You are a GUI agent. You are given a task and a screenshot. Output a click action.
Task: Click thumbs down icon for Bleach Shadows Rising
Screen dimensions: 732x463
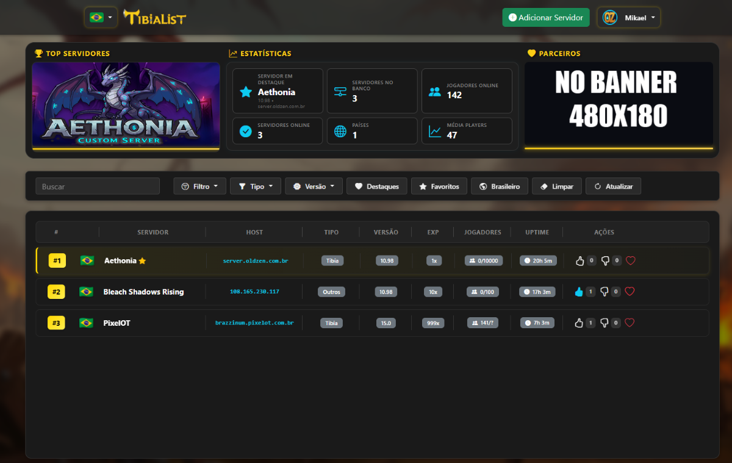(x=605, y=292)
